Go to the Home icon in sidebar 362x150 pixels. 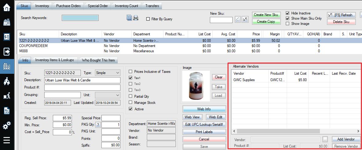point(7,7)
